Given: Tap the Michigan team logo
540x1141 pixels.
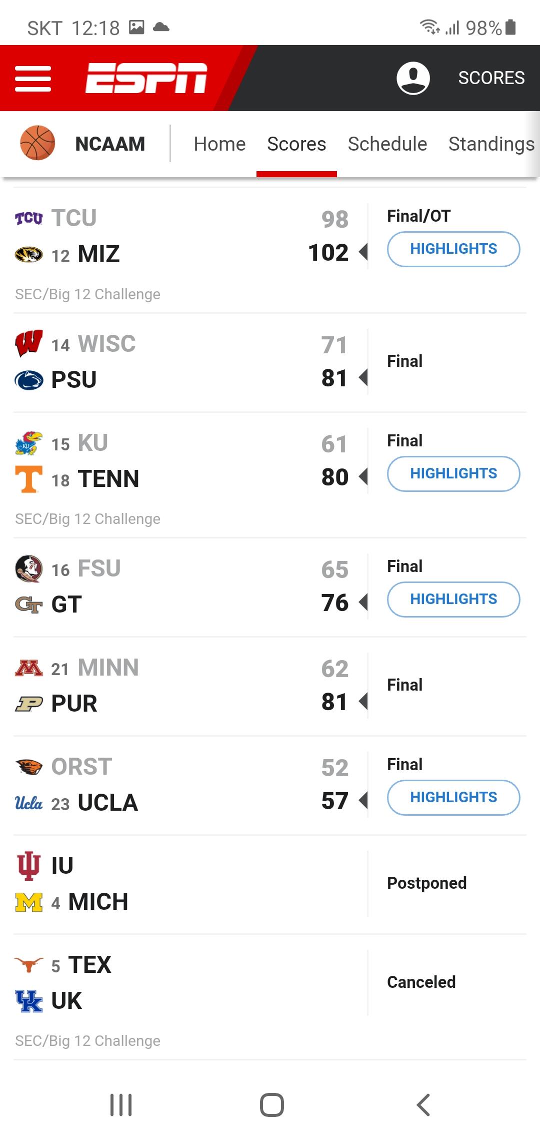Looking at the screenshot, I should point(29,902).
